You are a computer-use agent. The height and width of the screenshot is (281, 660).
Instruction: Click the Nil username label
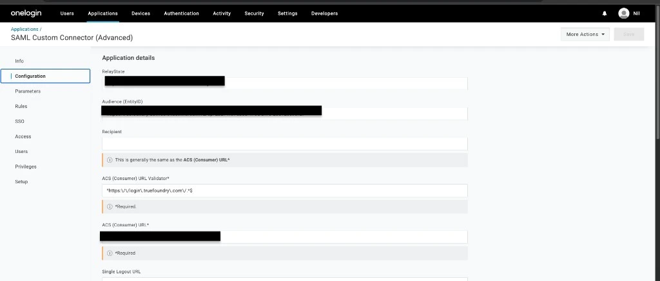(x=636, y=14)
